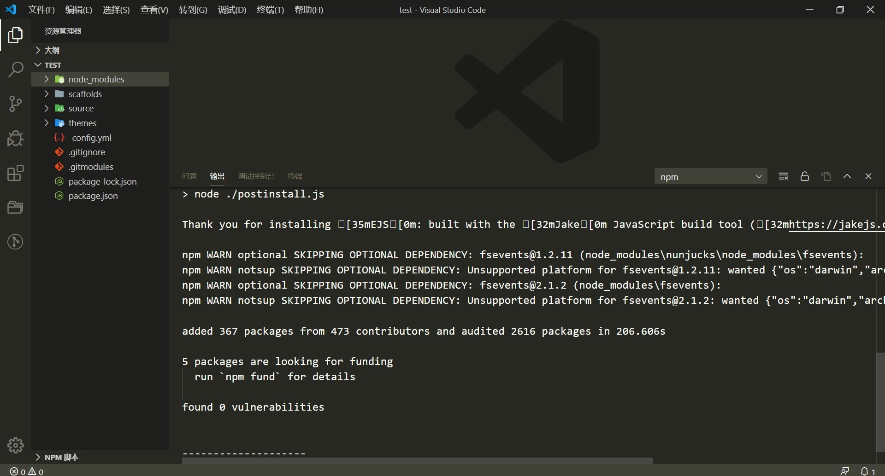The height and width of the screenshot is (476, 885).
Task: Open the package.json file
Action: pyautogui.click(x=100, y=196)
